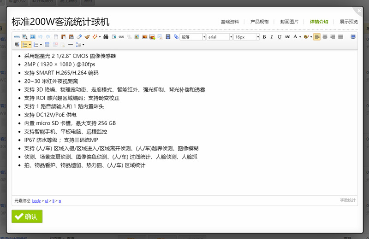The image size is (369, 239).
Task: Click the first-line indent icon
Action: (17, 45)
